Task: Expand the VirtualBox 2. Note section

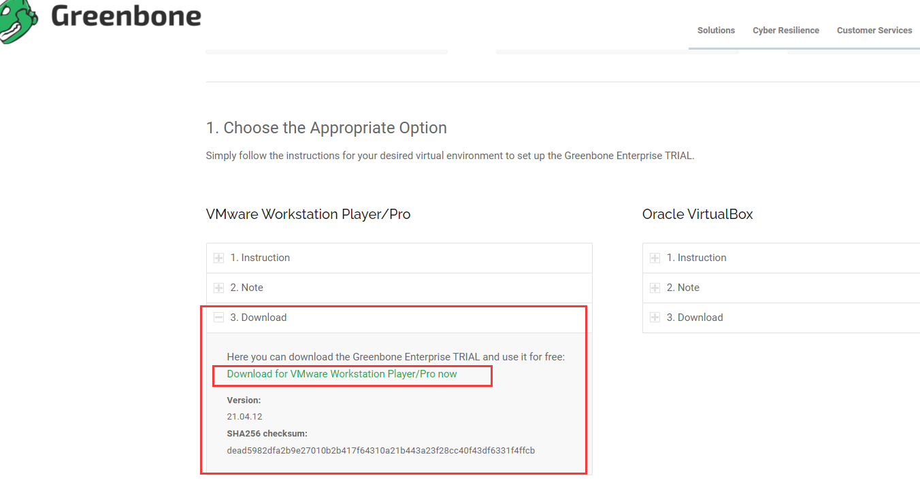Action: pyautogui.click(x=781, y=288)
